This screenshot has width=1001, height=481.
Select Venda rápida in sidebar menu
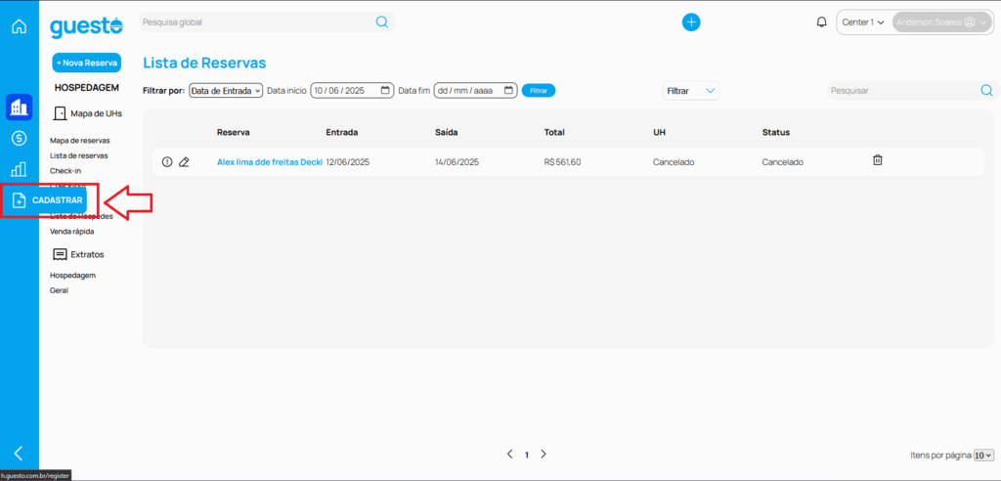click(x=72, y=232)
